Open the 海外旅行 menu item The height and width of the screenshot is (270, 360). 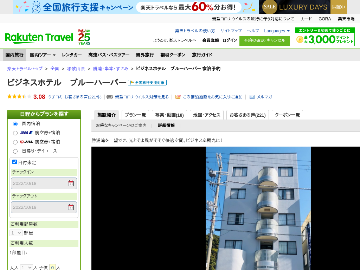pyautogui.click(x=145, y=55)
